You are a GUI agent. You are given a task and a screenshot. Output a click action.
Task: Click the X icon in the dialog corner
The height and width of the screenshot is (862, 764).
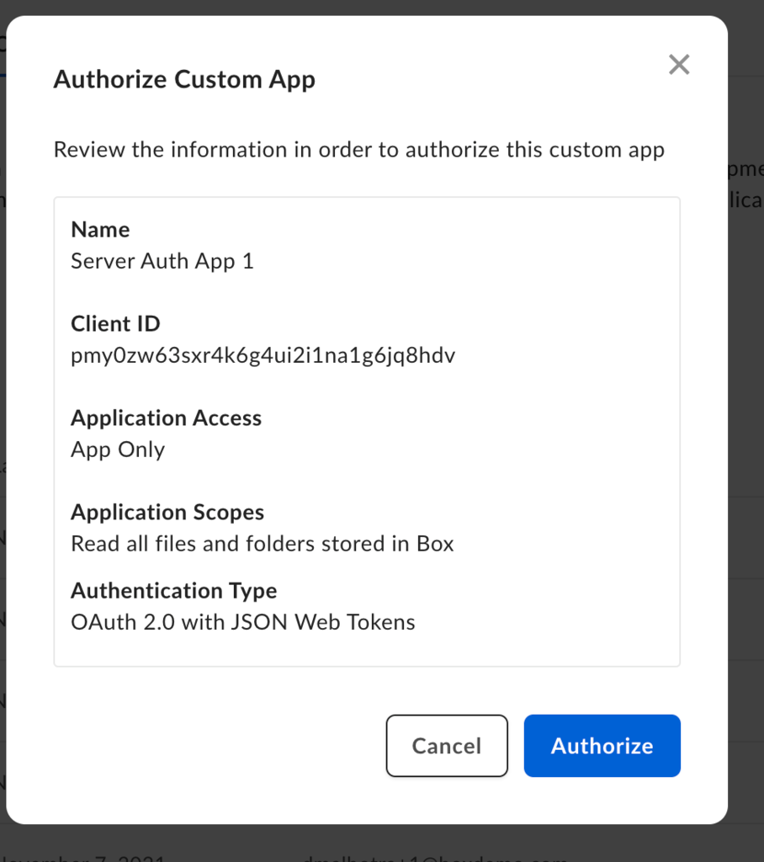679,64
